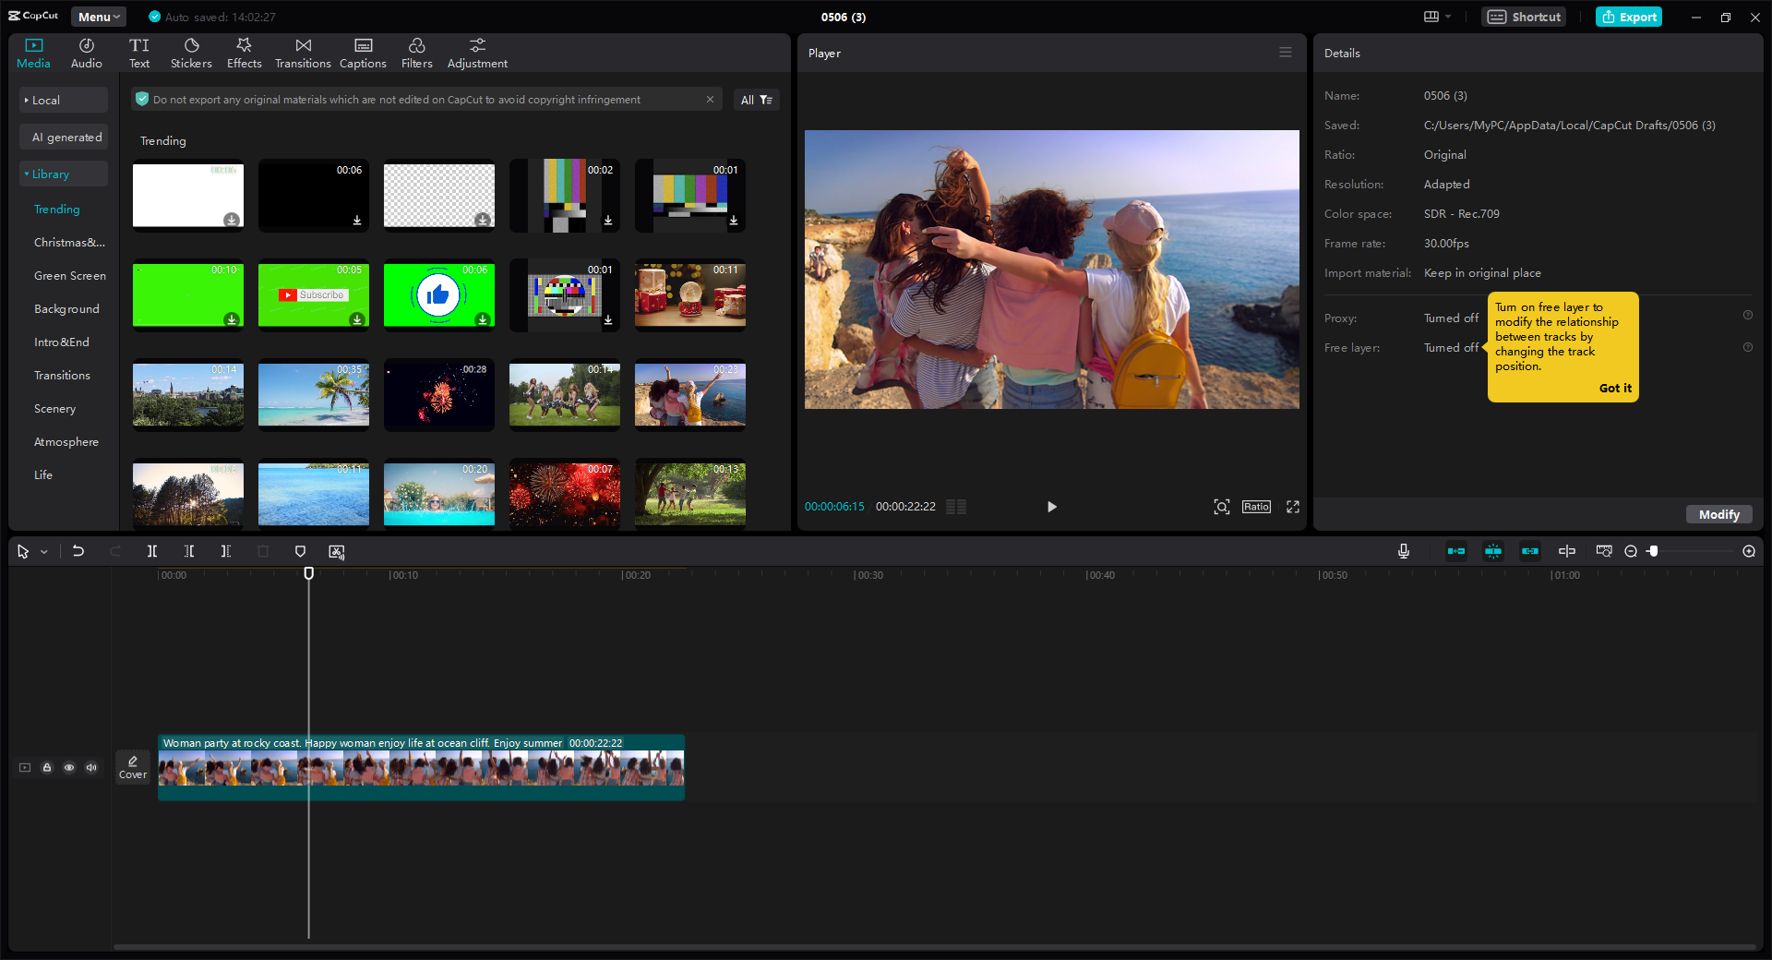
Task: Split the clip at the playhead
Action: pyautogui.click(x=152, y=551)
